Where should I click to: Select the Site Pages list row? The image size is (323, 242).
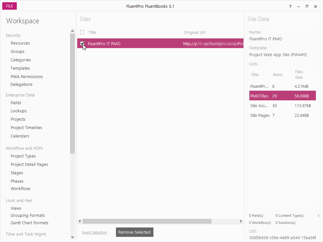(282, 115)
